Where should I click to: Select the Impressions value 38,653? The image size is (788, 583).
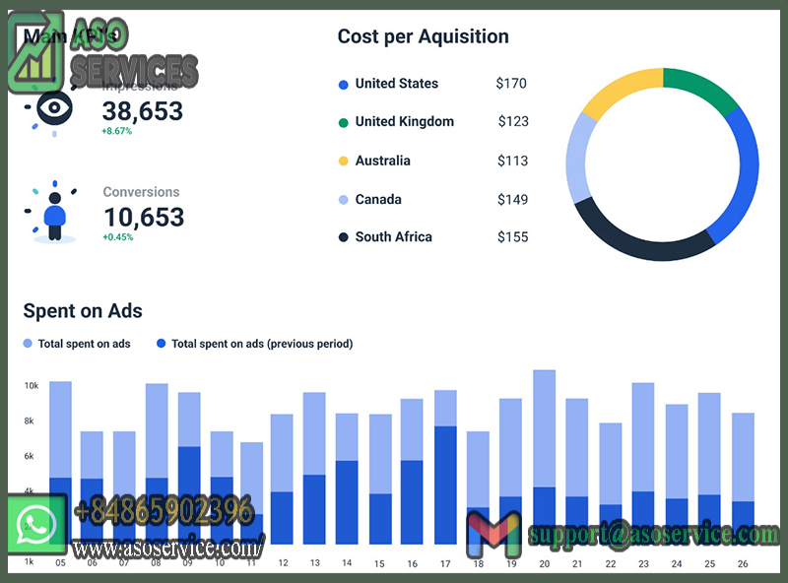[x=143, y=111]
